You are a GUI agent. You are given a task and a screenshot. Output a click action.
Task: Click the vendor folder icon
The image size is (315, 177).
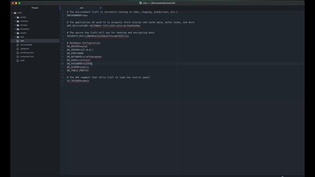18,33
